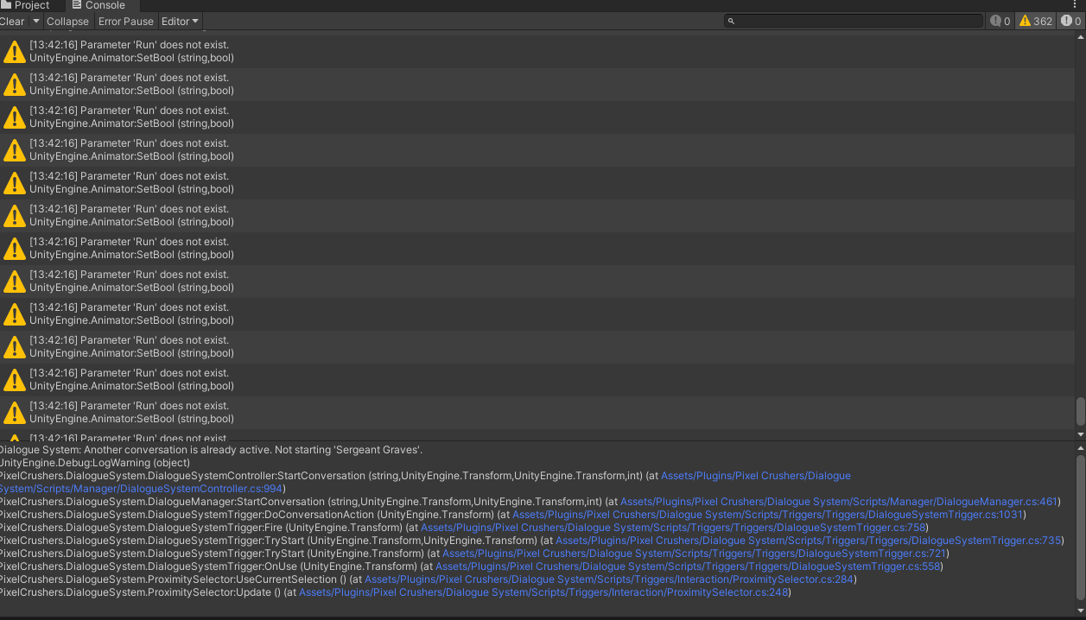This screenshot has width=1086, height=620.
Task: Toggle info messages filter showing 0
Action: [x=1000, y=21]
